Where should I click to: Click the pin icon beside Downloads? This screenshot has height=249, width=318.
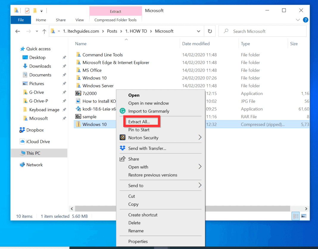64,66
